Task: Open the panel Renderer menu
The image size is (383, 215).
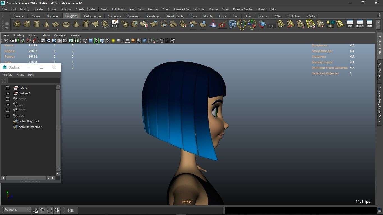Action: tap(60, 35)
